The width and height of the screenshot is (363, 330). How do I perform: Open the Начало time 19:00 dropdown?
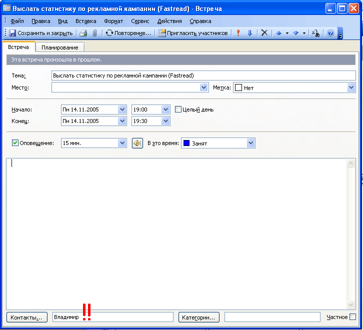[x=165, y=109]
